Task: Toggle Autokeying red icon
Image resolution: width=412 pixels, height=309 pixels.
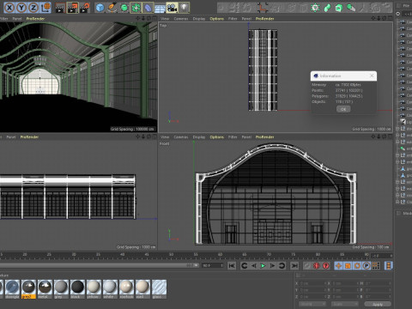Action: coord(326,266)
